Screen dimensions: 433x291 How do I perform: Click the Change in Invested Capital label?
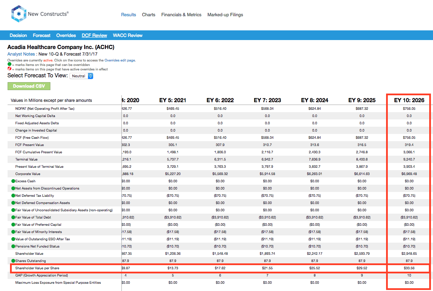[36, 130]
